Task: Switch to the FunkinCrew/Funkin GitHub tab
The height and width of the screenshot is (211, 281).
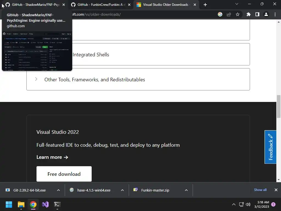Action: click(x=100, y=5)
